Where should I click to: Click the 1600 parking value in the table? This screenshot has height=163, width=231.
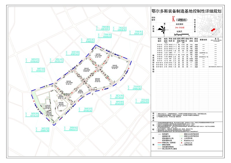tap(191, 59)
